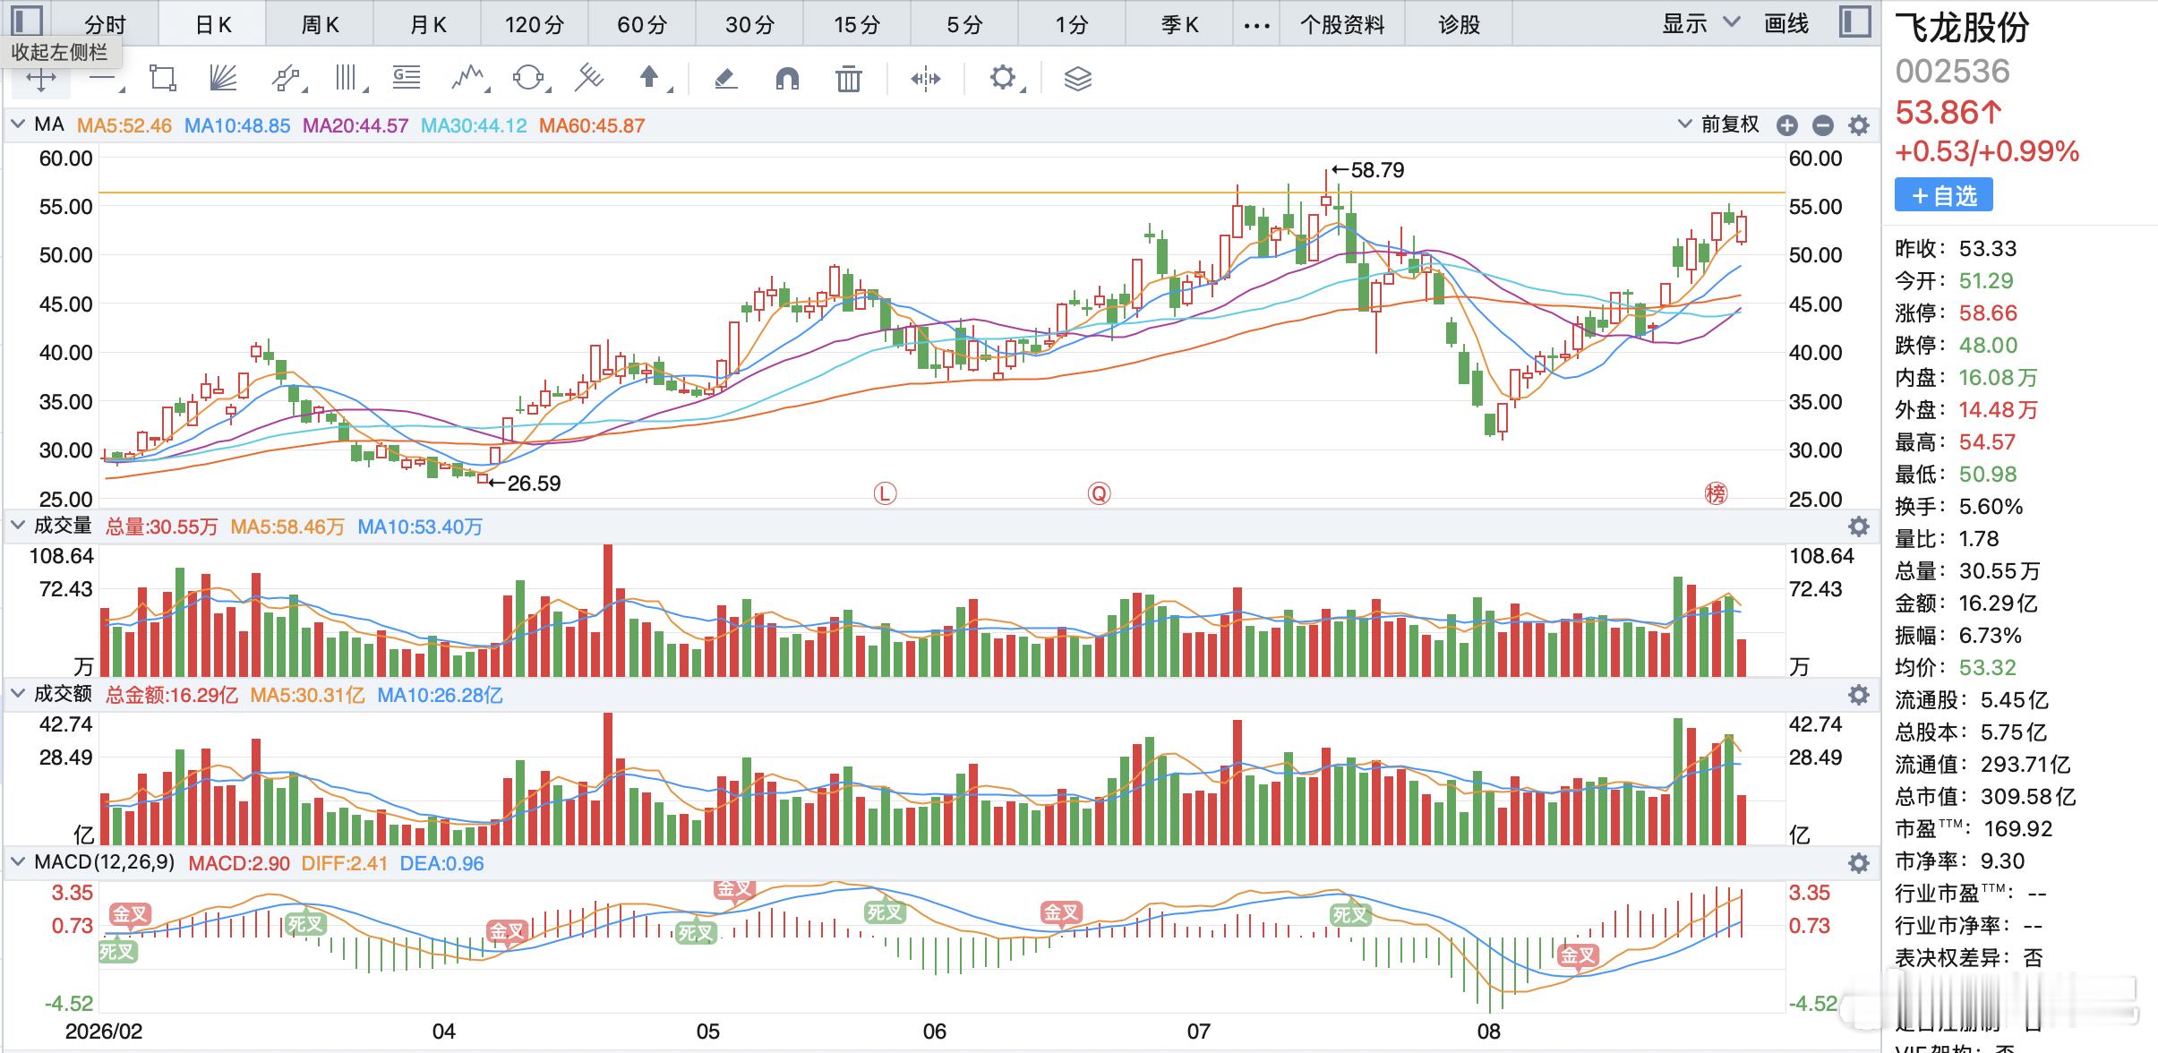Select the crosshair move tool

[x=41, y=79]
